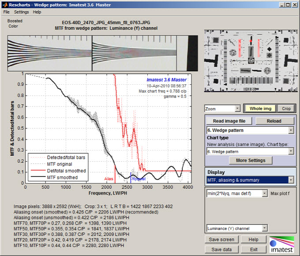Click the Imatest logo
The image size is (300, 256).
(282, 245)
